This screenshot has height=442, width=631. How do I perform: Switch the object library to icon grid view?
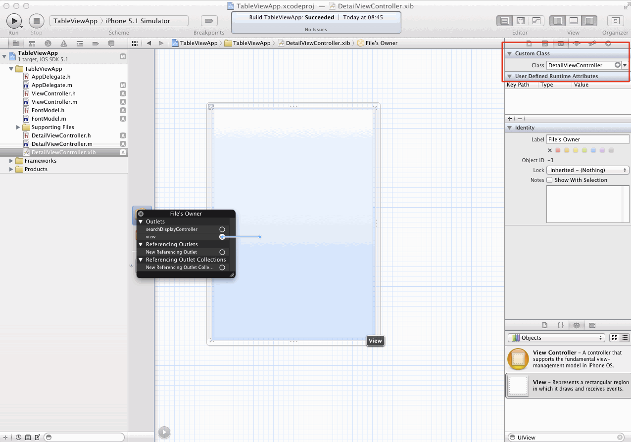coord(615,338)
